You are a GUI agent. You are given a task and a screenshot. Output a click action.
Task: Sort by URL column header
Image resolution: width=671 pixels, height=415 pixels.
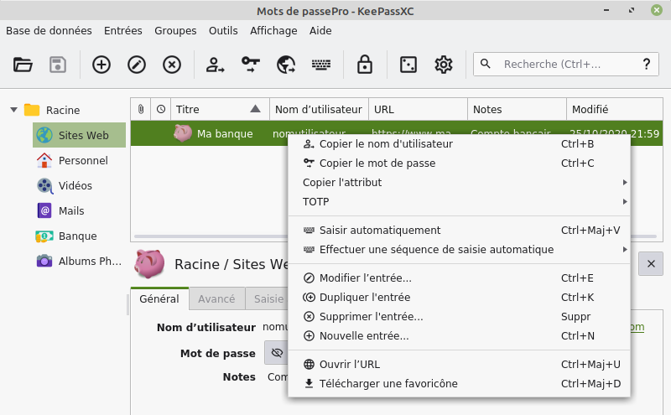click(418, 109)
